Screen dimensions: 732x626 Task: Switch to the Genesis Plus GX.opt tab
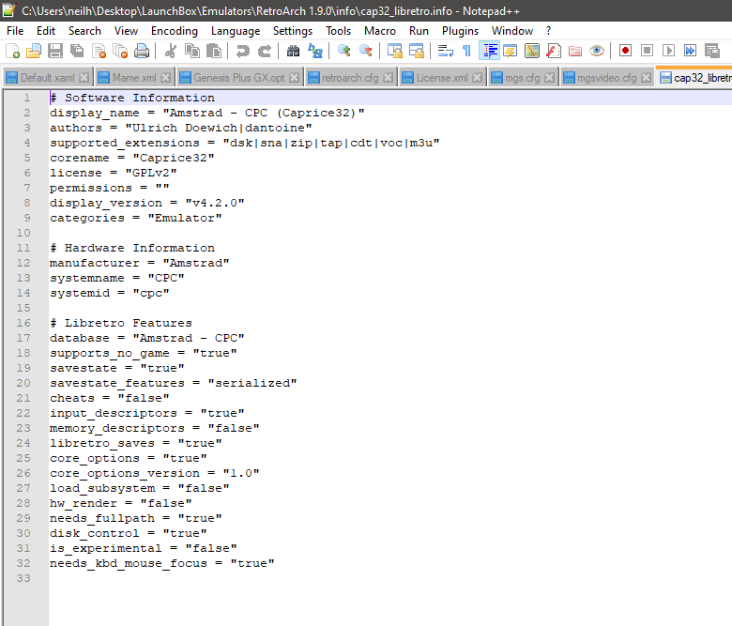tap(239, 78)
